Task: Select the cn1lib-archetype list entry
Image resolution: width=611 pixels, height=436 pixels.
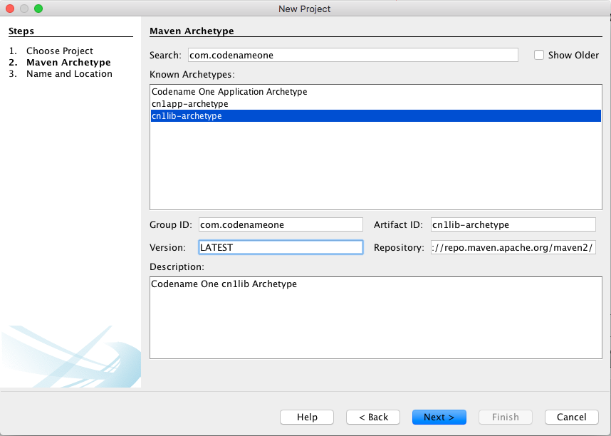Action: coord(187,115)
